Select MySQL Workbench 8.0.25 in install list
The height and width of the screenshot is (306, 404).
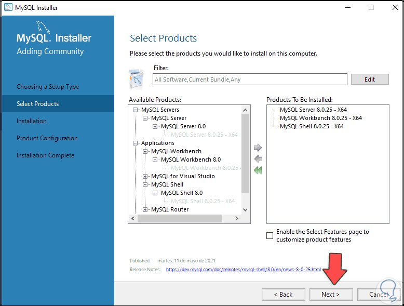tap(320, 118)
